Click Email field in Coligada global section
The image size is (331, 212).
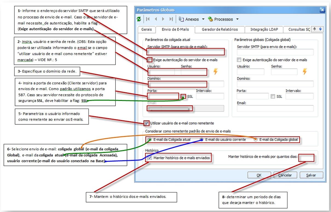(x=275, y=108)
